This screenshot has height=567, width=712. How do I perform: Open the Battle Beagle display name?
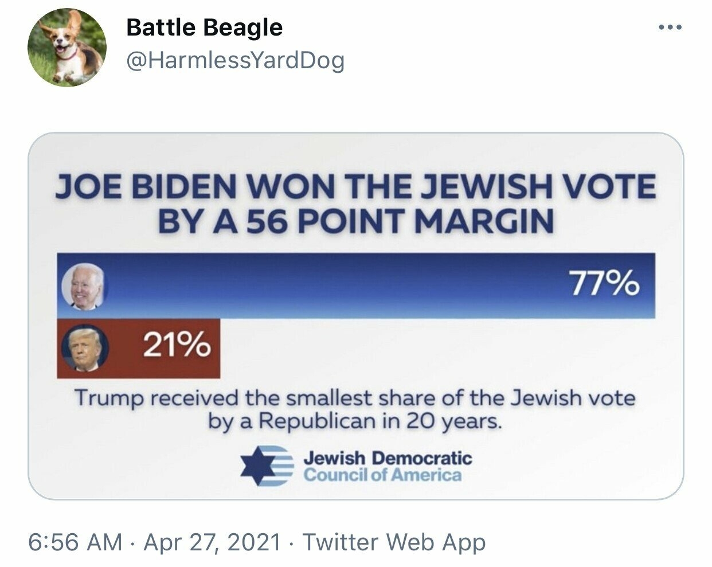(204, 27)
